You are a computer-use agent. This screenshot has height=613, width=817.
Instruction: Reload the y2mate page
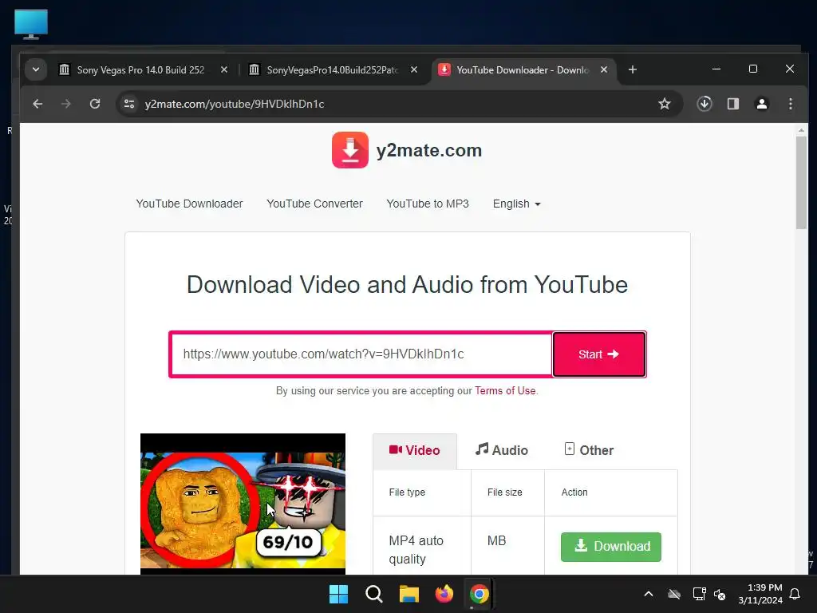coord(95,104)
